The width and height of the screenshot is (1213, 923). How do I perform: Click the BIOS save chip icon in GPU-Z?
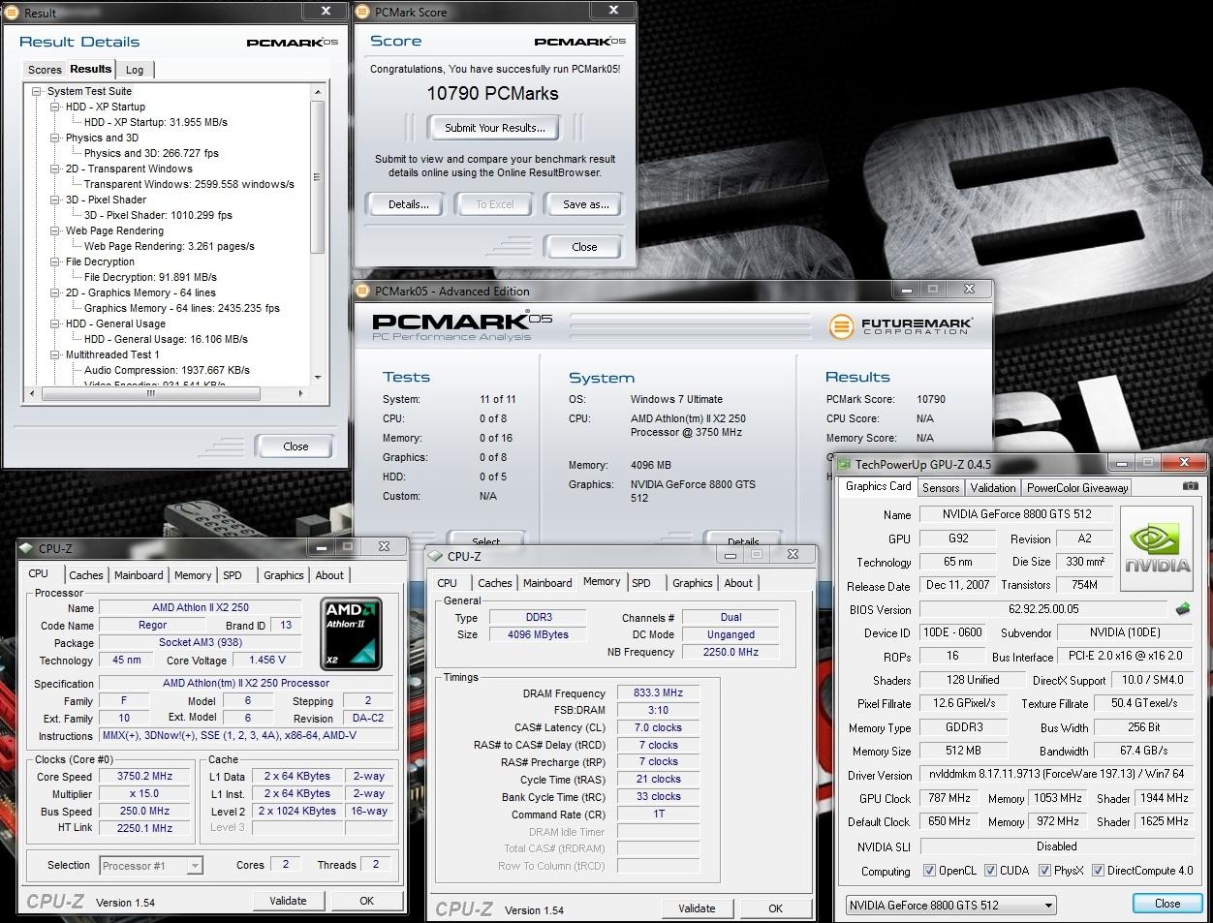(x=1182, y=609)
